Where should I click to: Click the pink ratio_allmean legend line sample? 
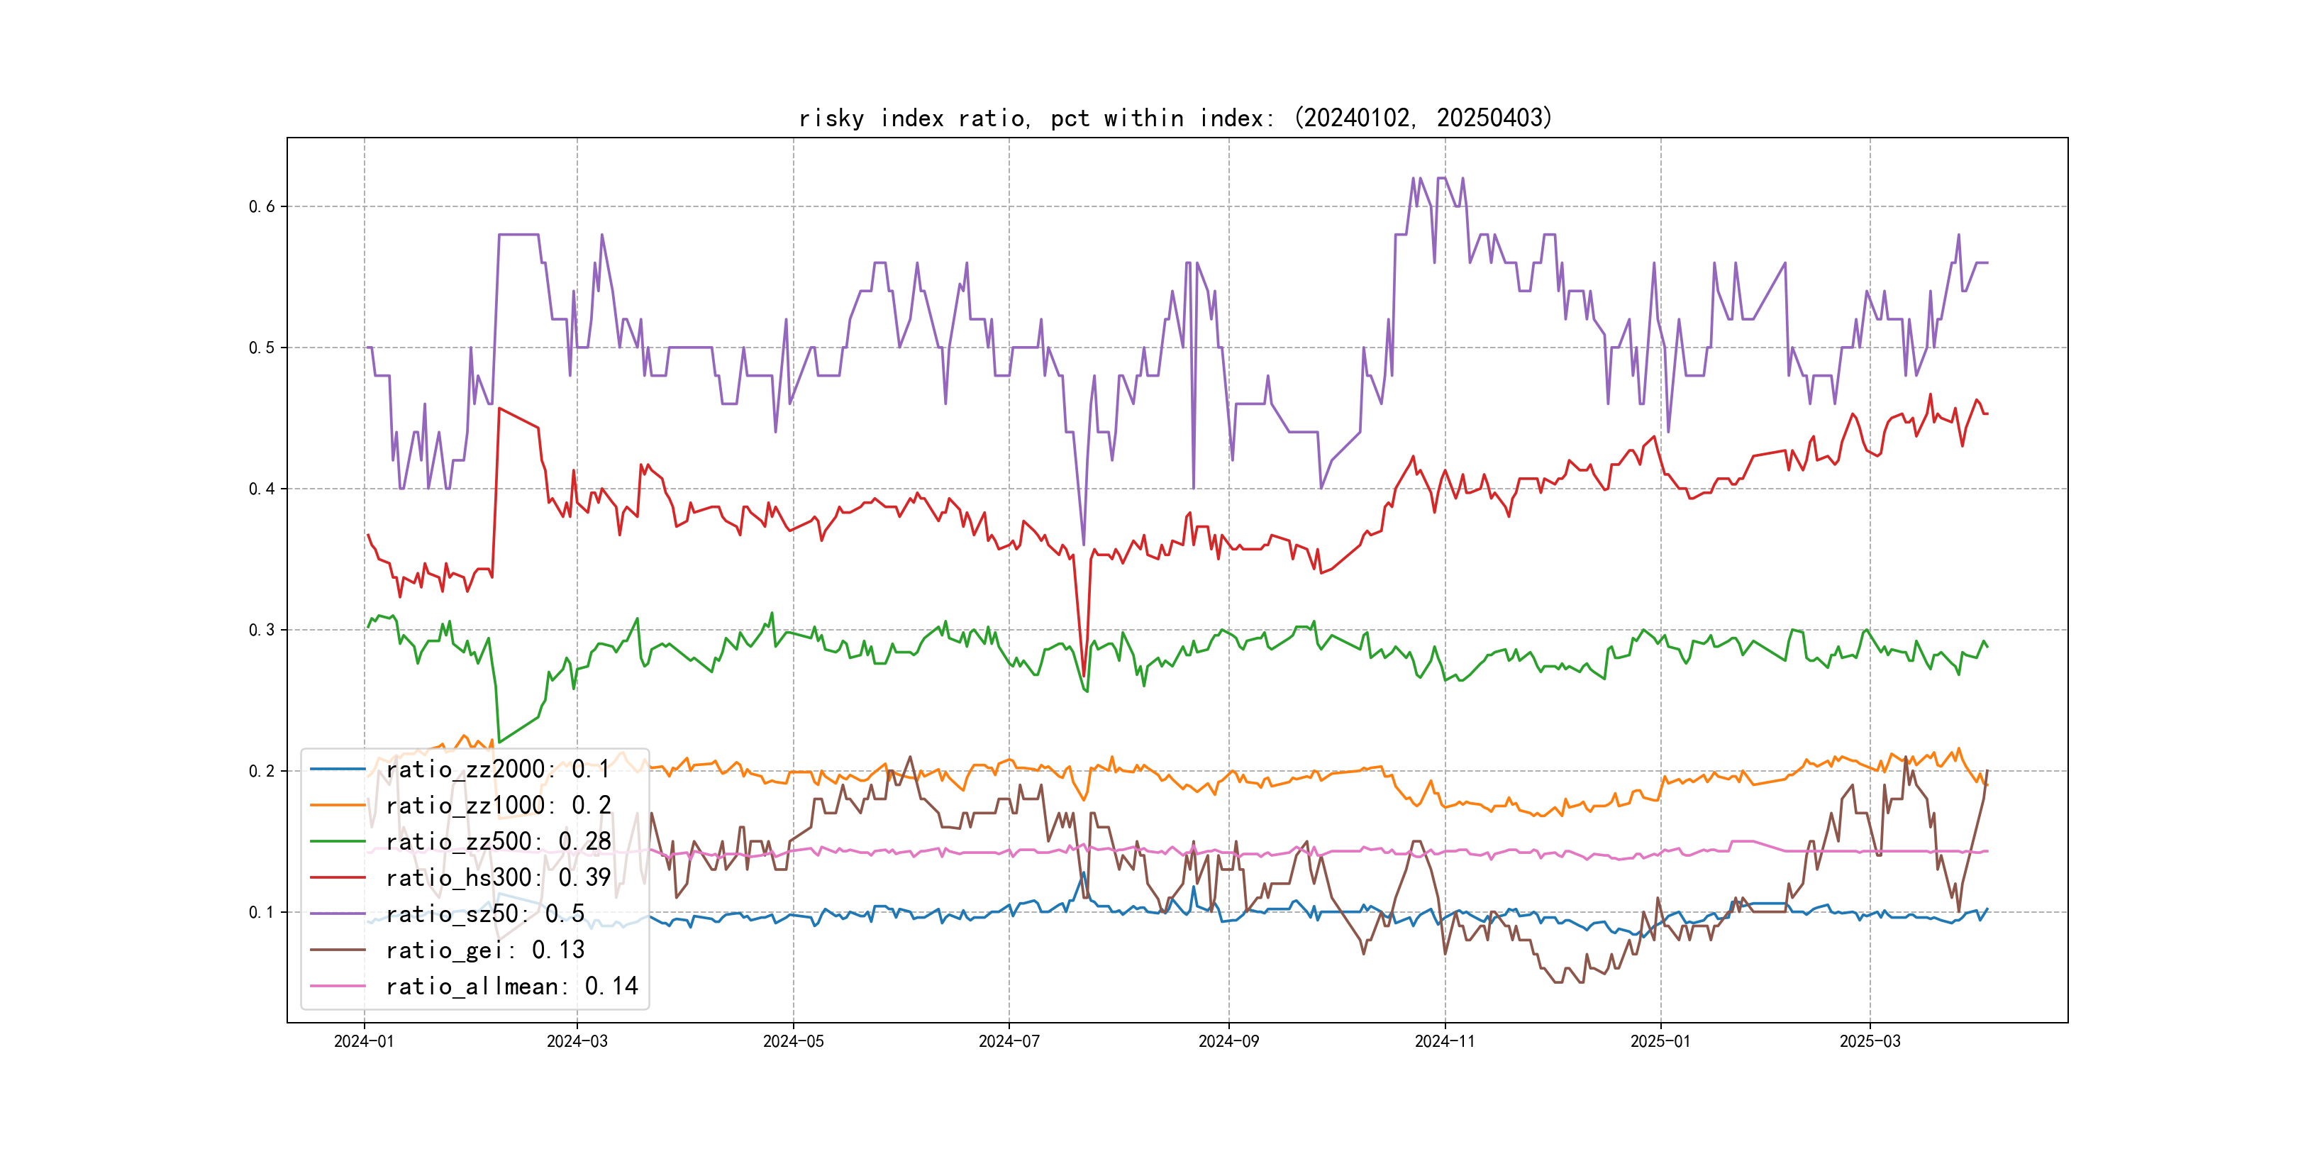tap(337, 986)
